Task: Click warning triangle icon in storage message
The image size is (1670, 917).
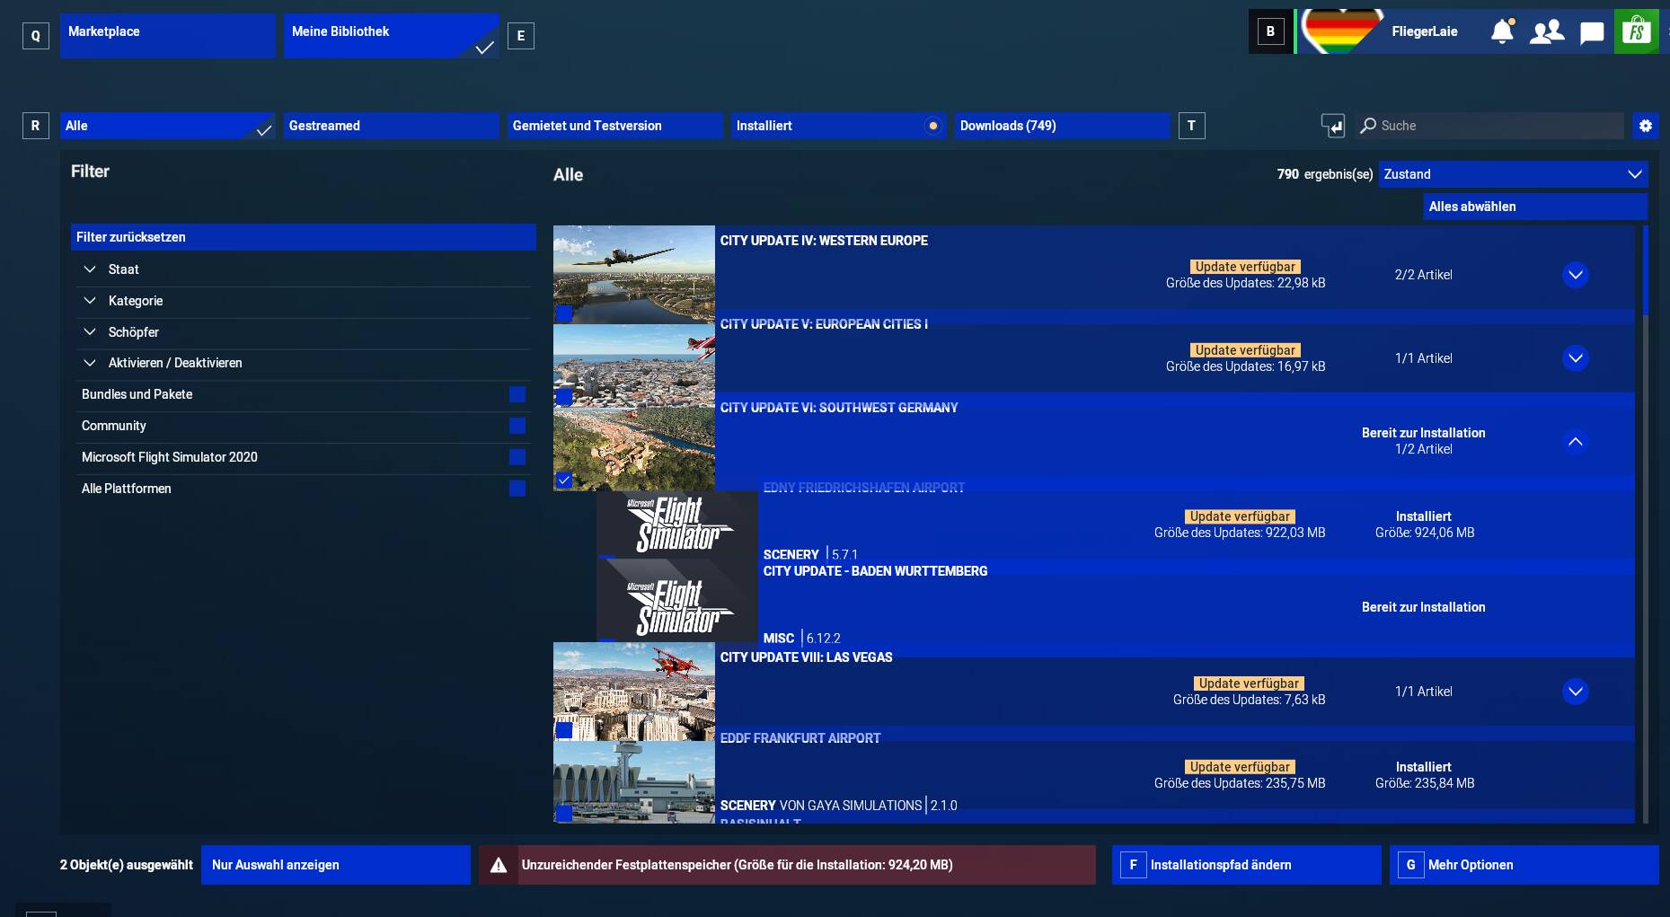Action: coord(499,865)
